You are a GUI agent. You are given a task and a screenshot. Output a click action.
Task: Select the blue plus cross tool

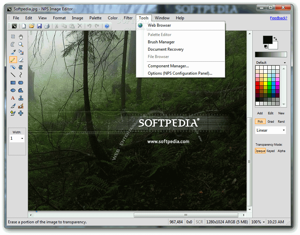[21, 113]
